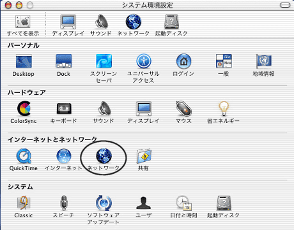Open the 省エネルギー light bulb icon
This screenshot has height=230, width=294.
tap(224, 108)
